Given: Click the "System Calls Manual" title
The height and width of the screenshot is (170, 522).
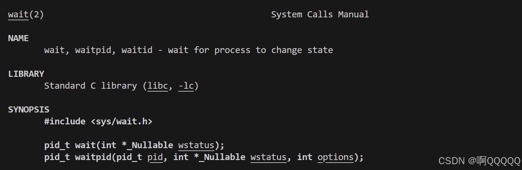Looking at the screenshot, I should 320,14.
